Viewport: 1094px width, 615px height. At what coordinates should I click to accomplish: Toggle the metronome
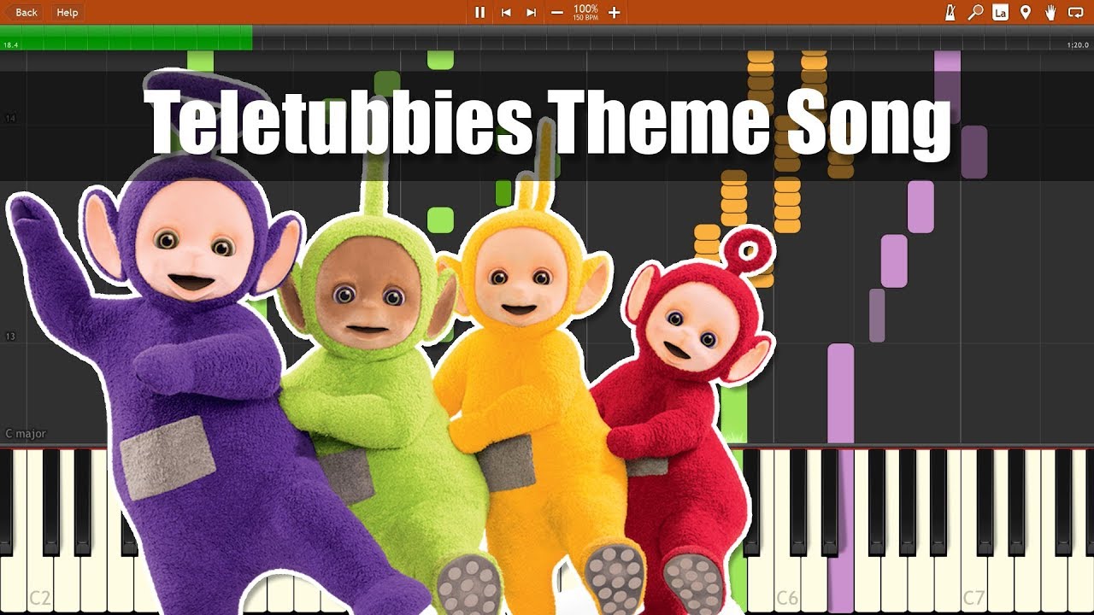(950, 12)
